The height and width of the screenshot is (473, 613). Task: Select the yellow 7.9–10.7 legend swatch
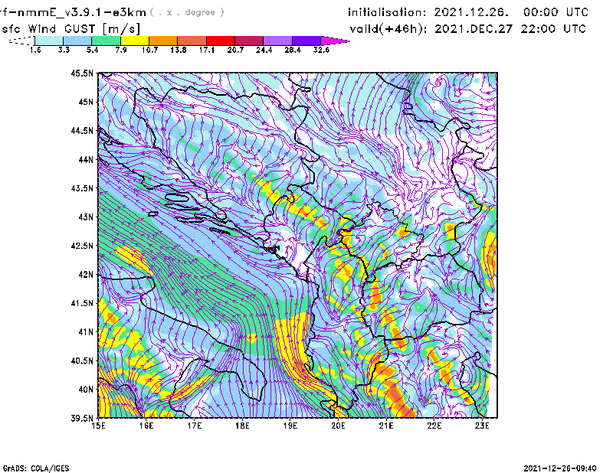click(135, 41)
